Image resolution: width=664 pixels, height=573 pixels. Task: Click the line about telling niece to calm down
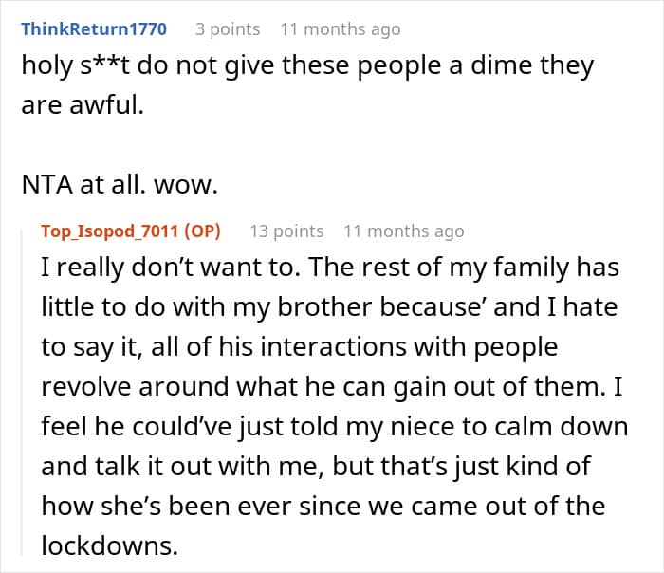[x=335, y=427]
